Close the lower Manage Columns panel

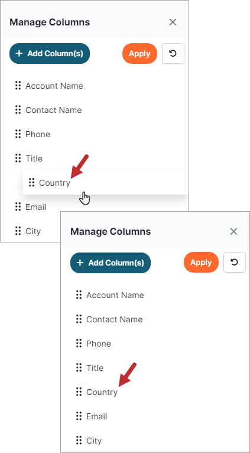pos(233,231)
